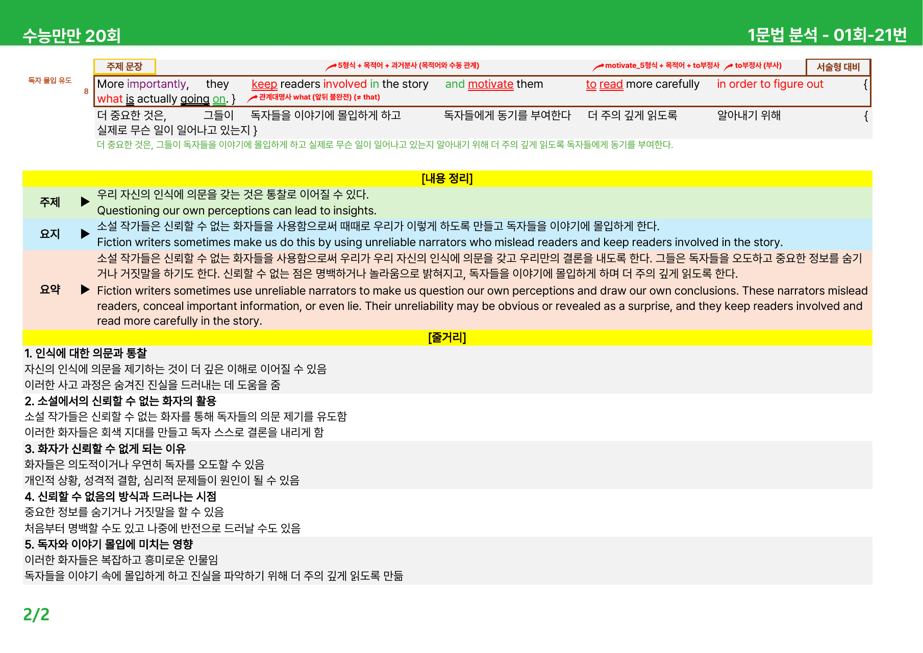Click the triangle marker beside '요약'

(85, 289)
